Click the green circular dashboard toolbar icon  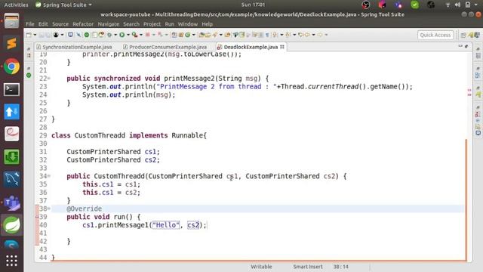(87, 35)
